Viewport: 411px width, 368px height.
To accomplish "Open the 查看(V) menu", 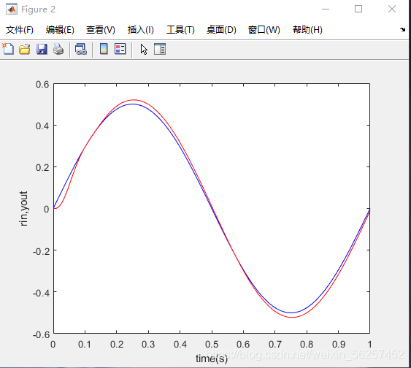I will [x=101, y=30].
